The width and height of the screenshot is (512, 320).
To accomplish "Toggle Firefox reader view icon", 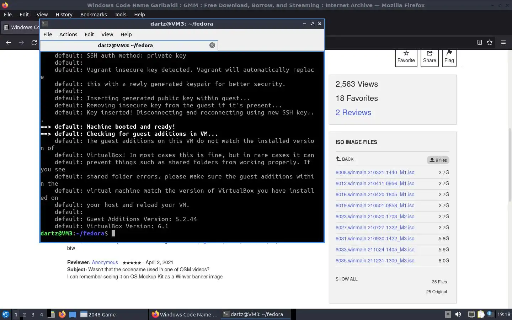I will click(479, 42).
